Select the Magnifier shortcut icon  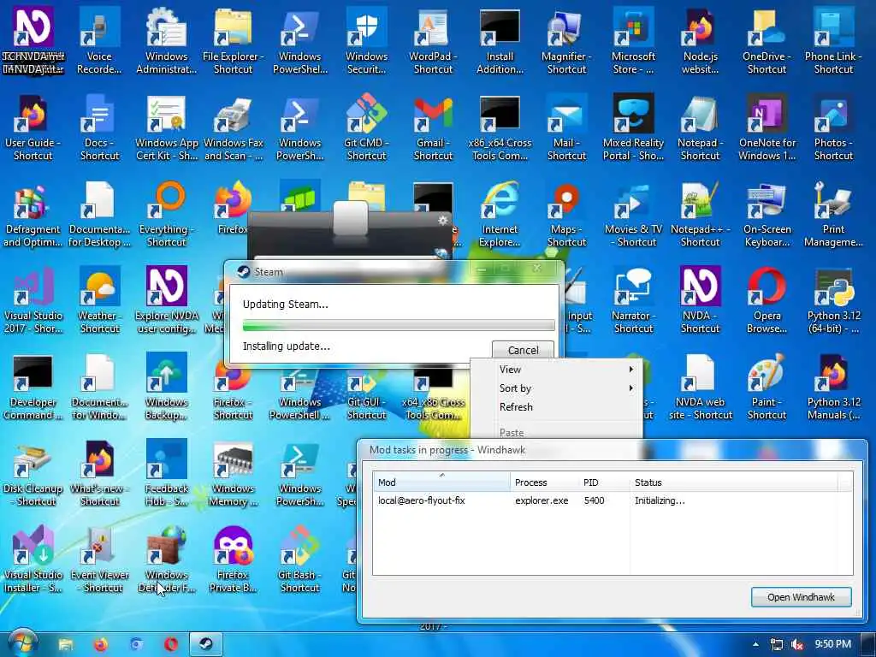566,40
